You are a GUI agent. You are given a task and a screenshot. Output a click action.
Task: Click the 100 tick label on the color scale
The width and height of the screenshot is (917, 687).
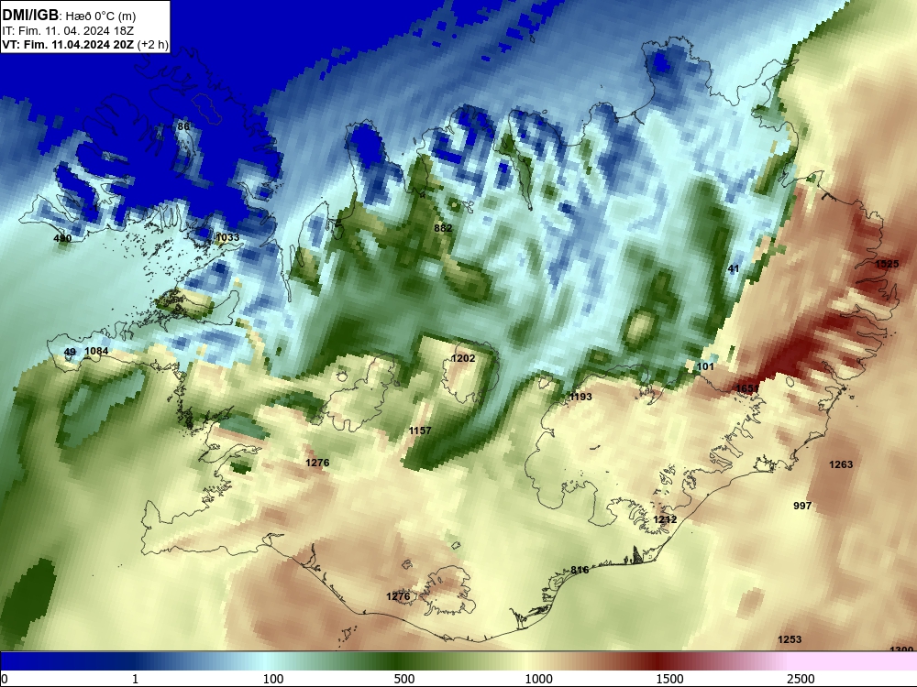pyautogui.click(x=273, y=679)
